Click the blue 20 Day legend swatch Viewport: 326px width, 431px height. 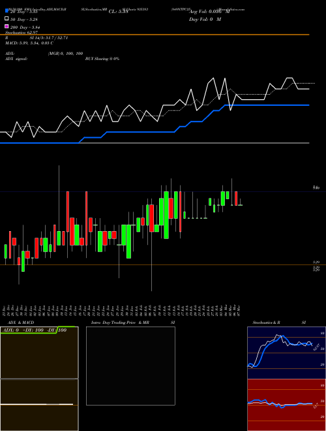7,11
